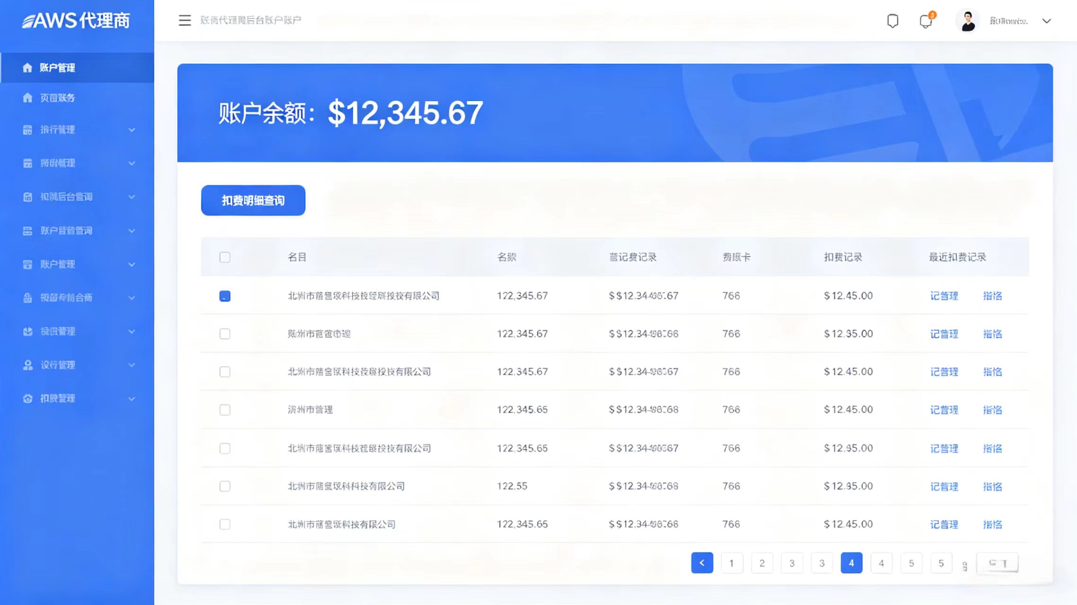Click the chart icon beside 设资管理
The width and height of the screenshot is (1077, 605).
(x=27, y=331)
